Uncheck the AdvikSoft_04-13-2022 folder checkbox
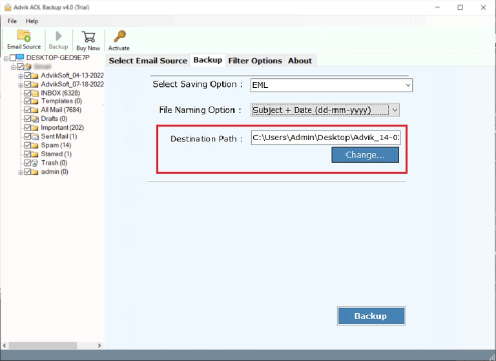The width and height of the screenshot is (496, 361). tap(28, 76)
